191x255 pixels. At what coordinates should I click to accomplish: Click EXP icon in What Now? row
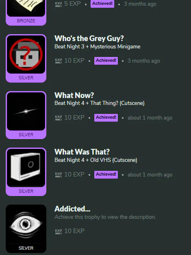(x=59, y=118)
